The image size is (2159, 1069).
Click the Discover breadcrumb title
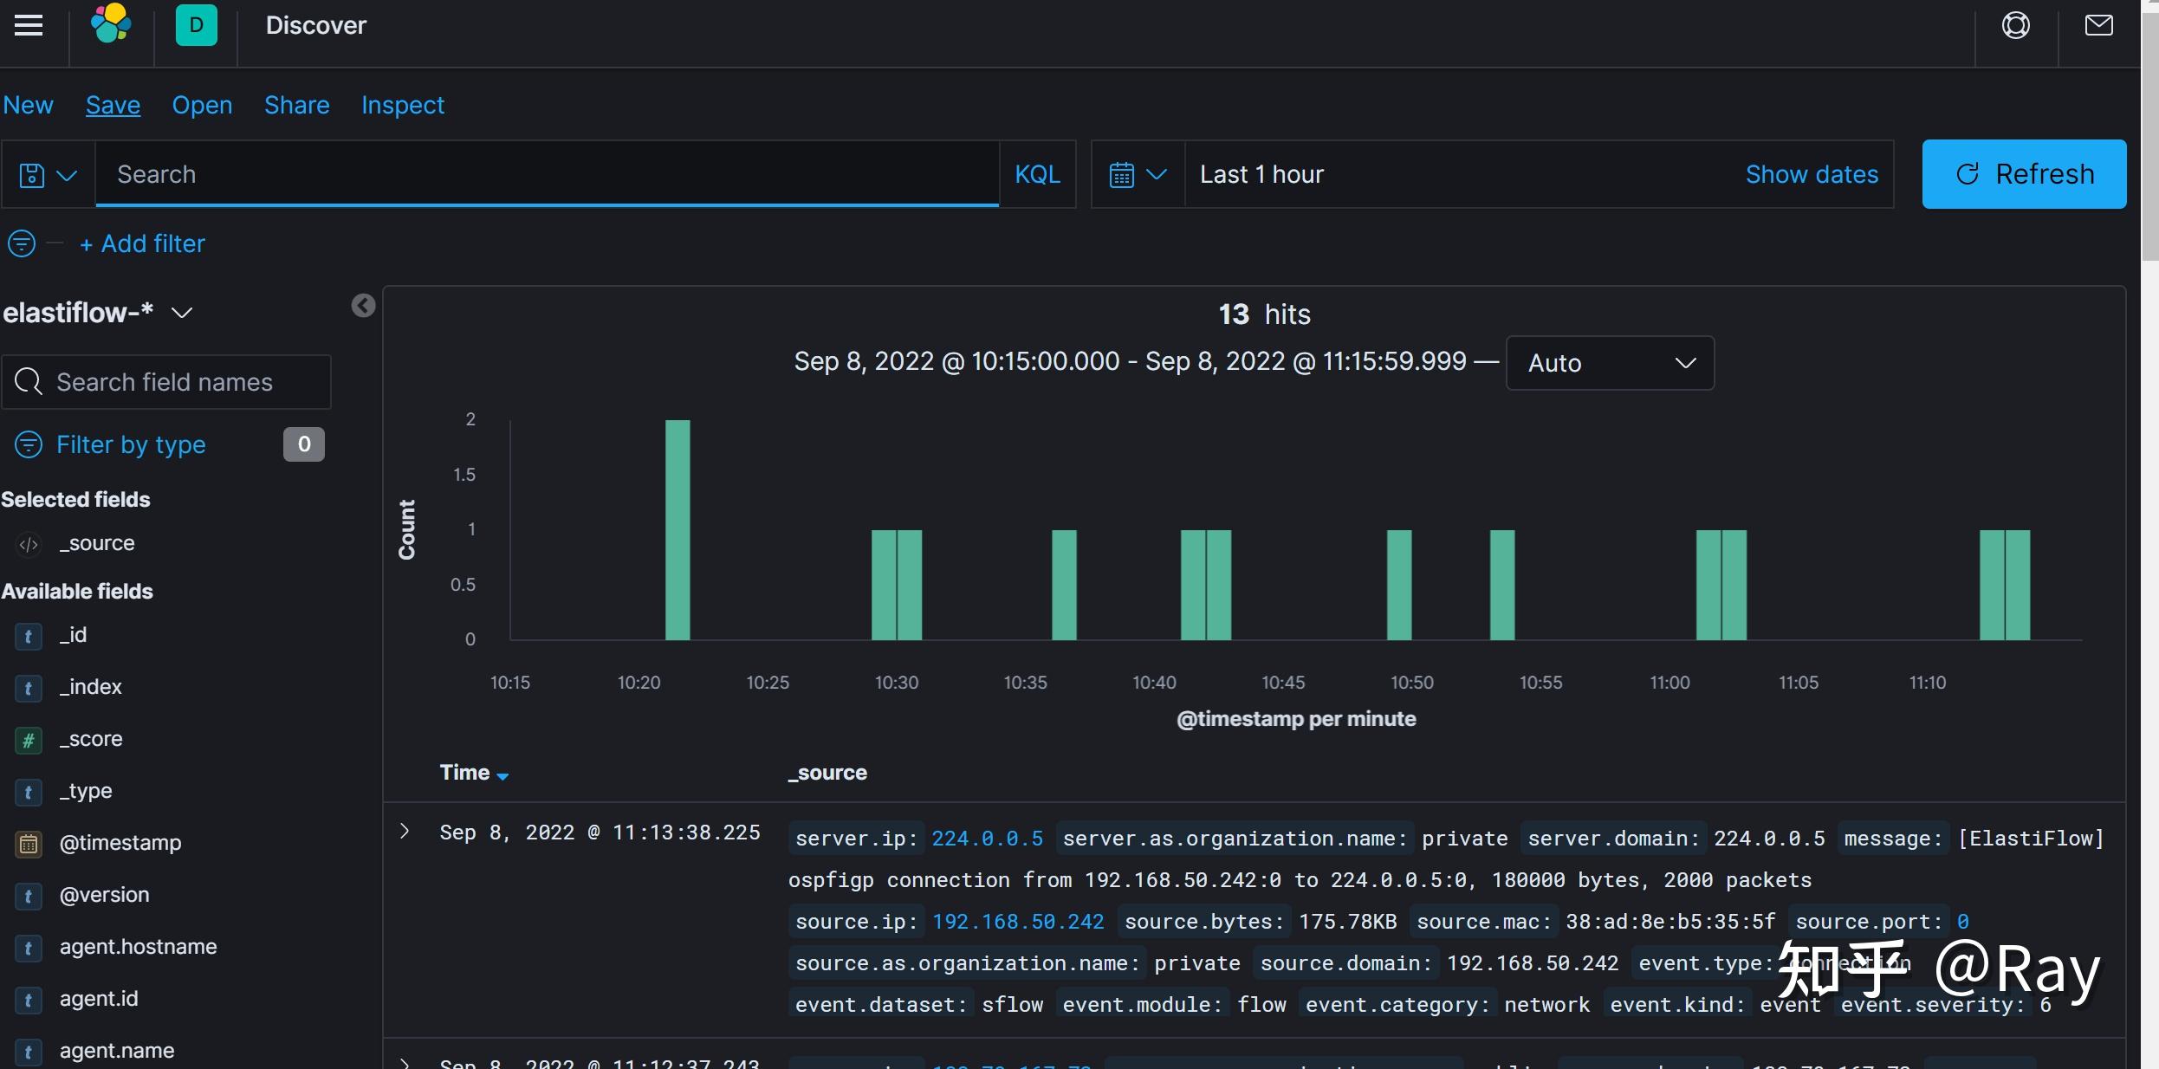pos(315,25)
